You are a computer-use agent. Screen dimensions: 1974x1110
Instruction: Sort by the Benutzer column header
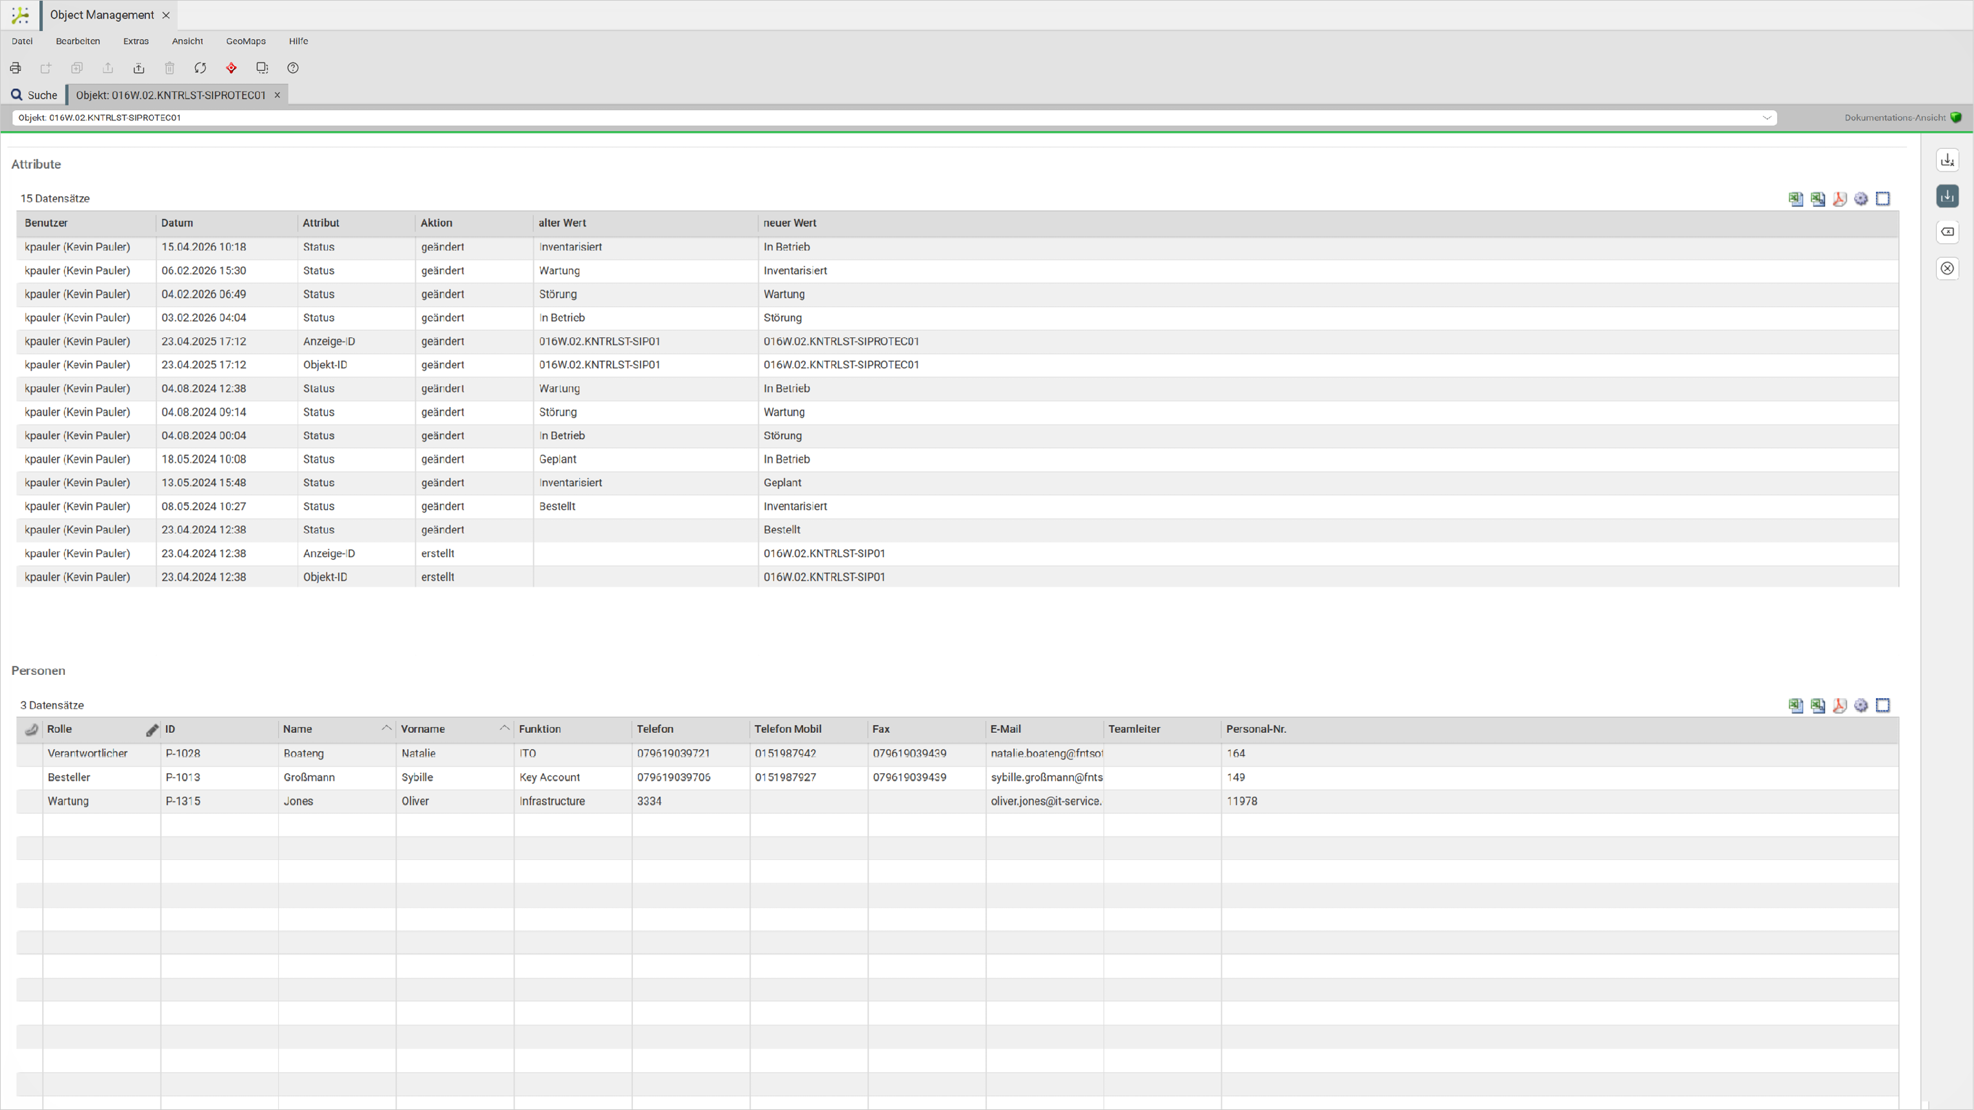[x=87, y=223]
